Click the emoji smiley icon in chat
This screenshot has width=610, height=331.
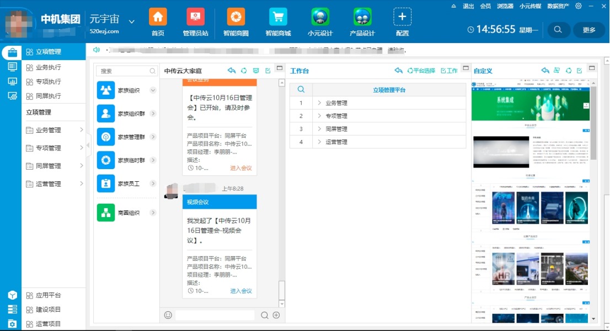click(x=168, y=315)
